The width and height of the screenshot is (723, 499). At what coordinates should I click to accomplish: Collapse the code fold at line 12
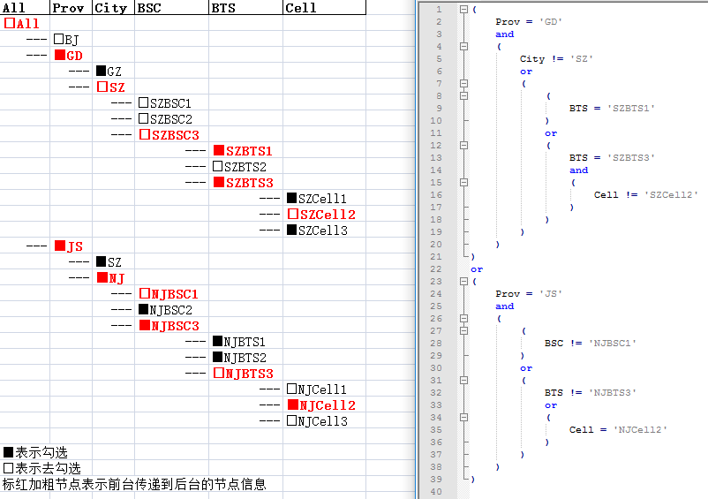[x=463, y=145]
